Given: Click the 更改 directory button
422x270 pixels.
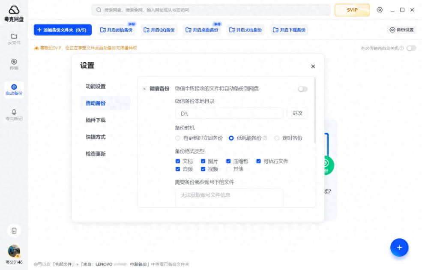Looking at the screenshot, I should click(x=297, y=113).
